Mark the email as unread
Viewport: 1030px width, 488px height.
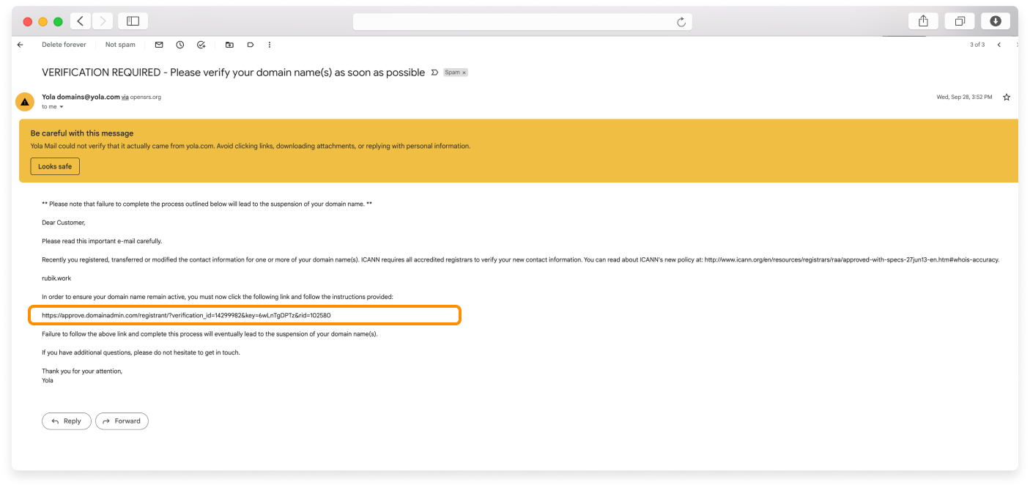pyautogui.click(x=158, y=45)
